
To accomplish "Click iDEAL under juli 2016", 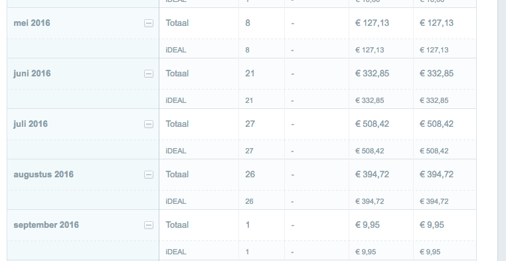I will (x=176, y=151).
